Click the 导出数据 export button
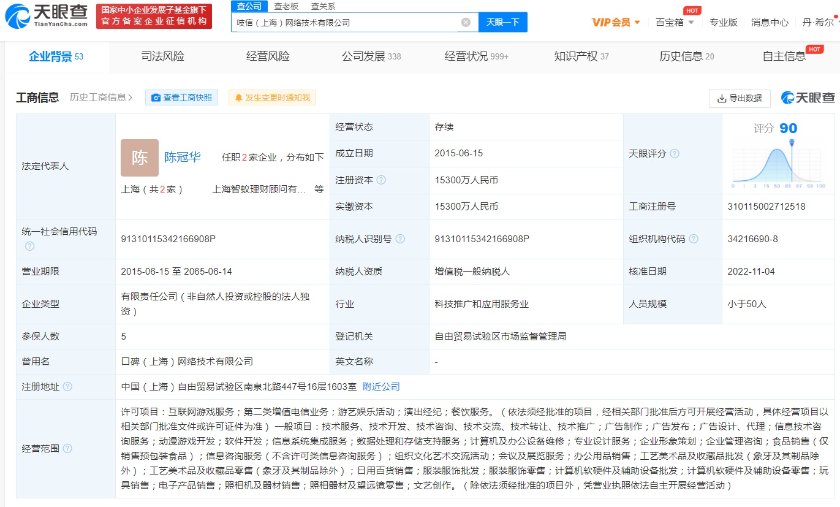Image resolution: width=840 pixels, height=507 pixels. (x=740, y=98)
